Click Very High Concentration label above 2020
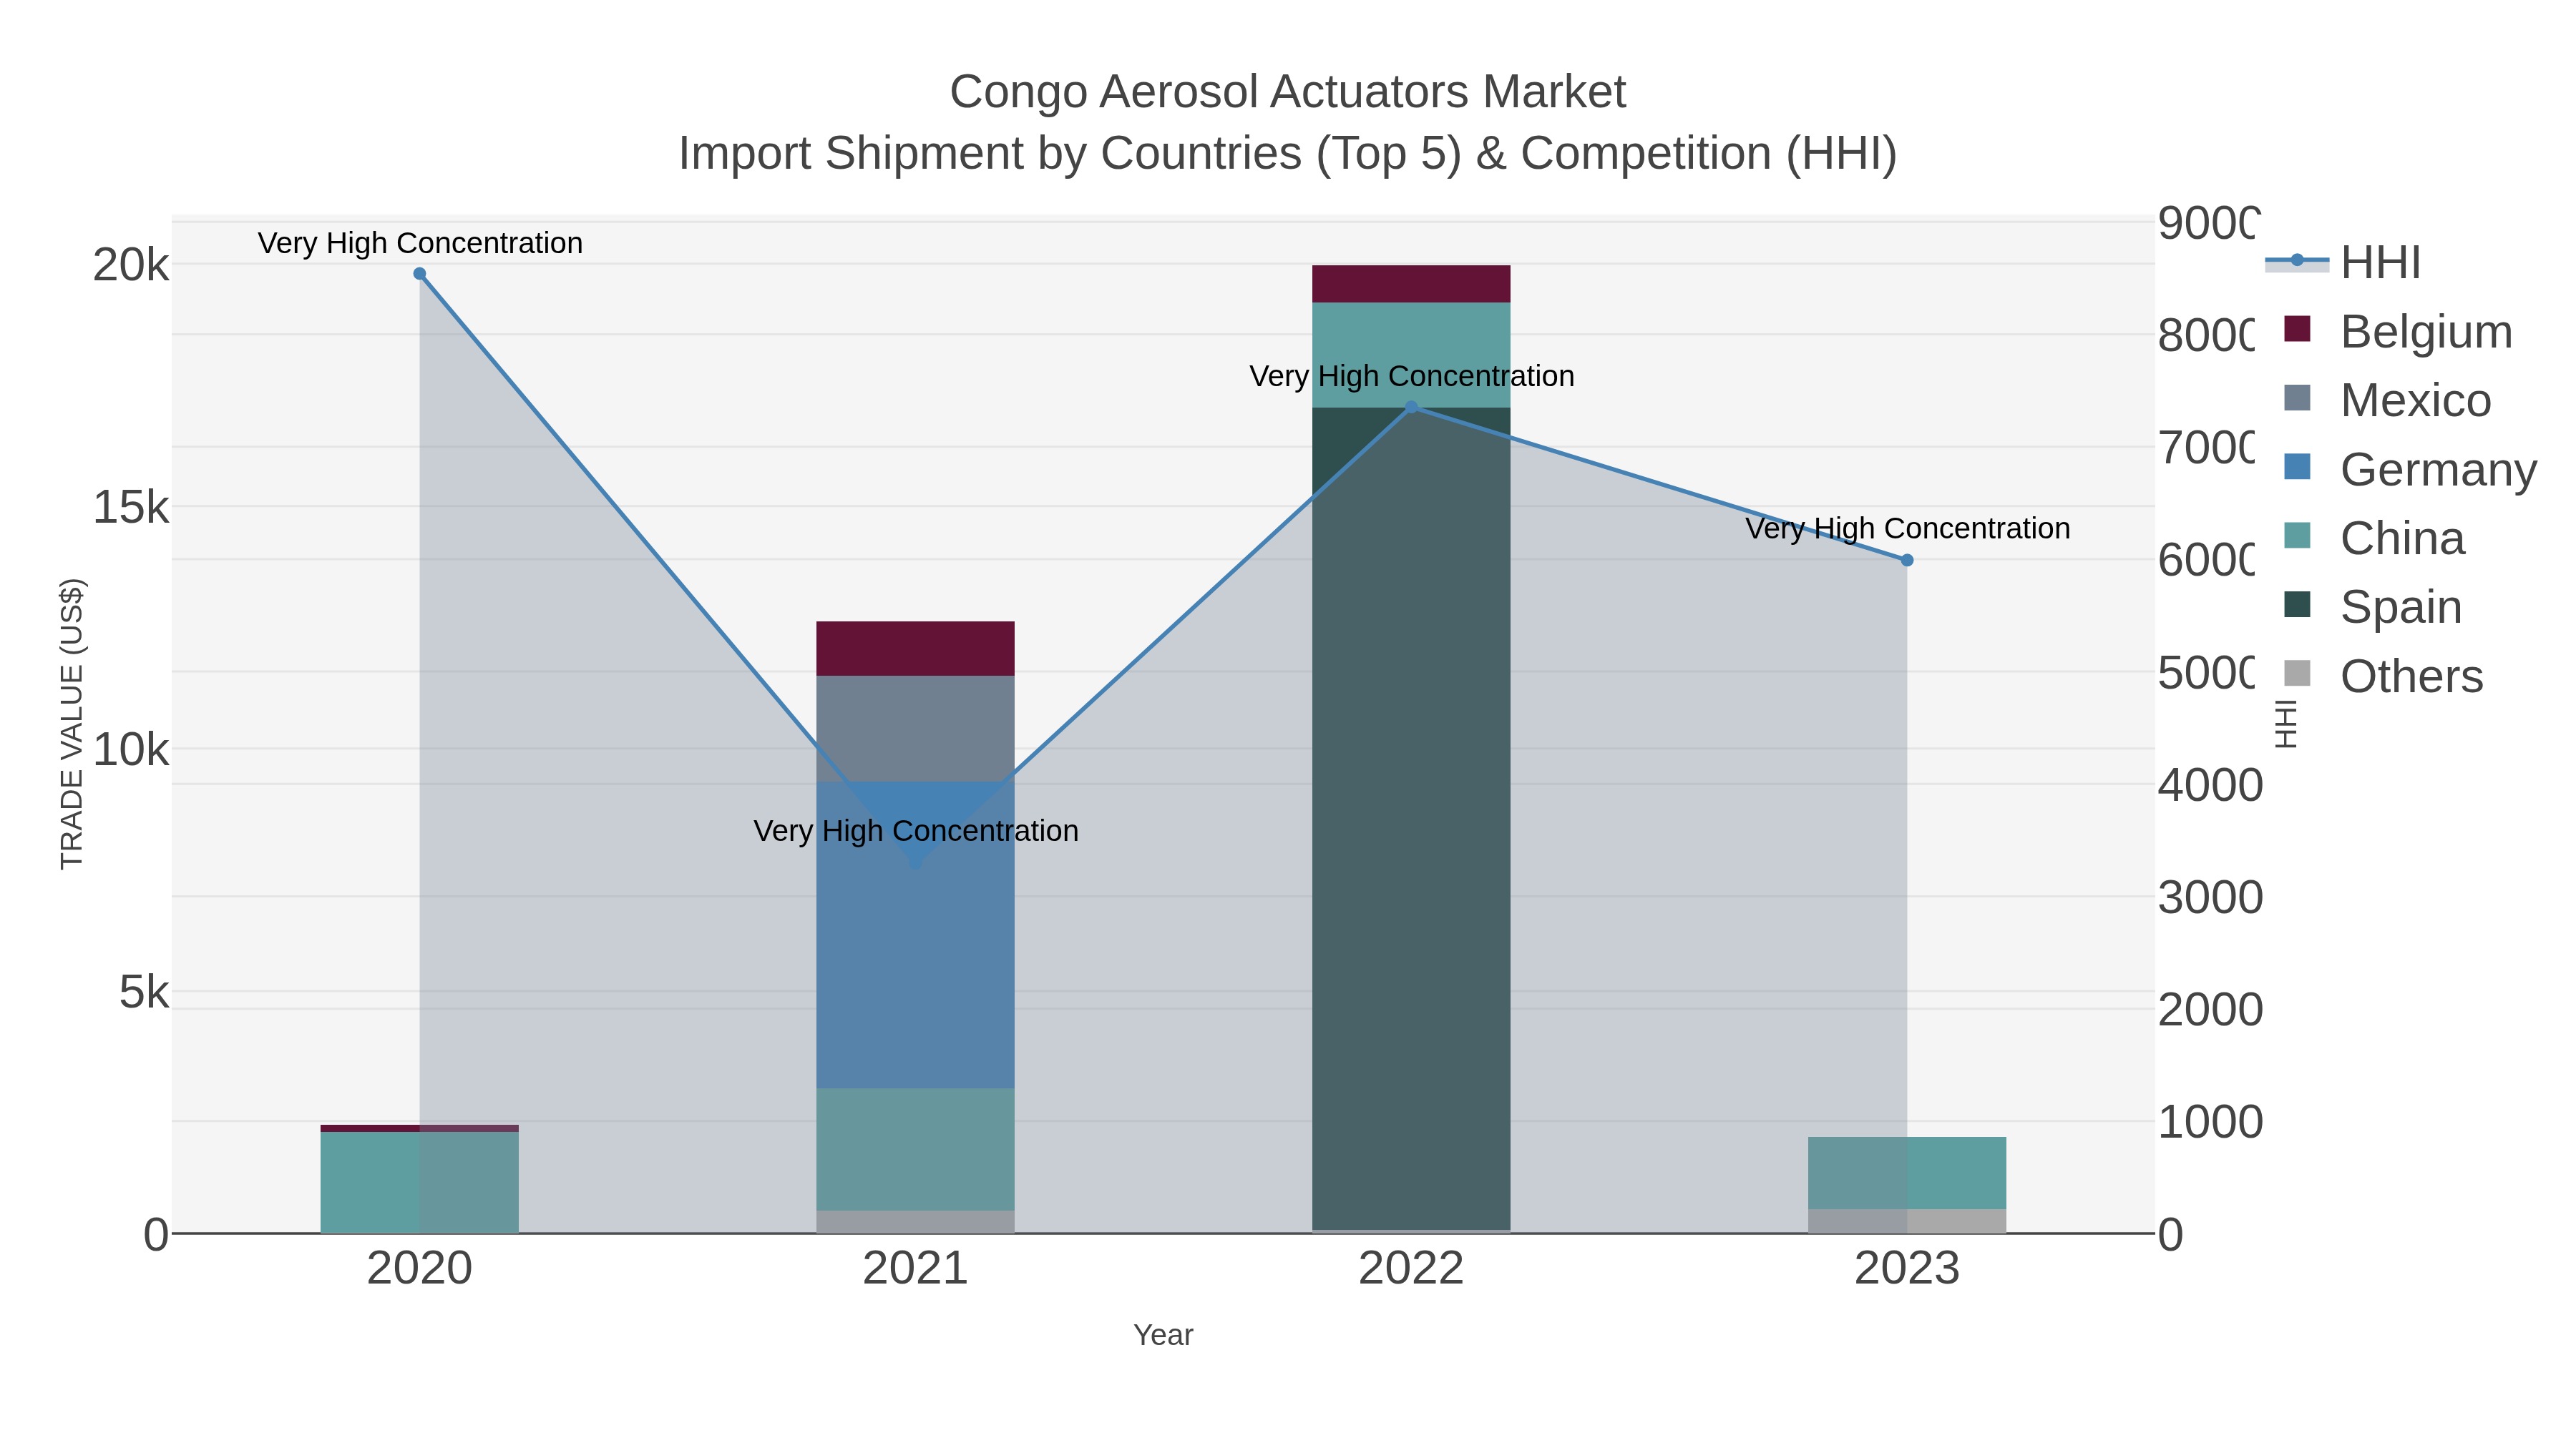 point(420,243)
